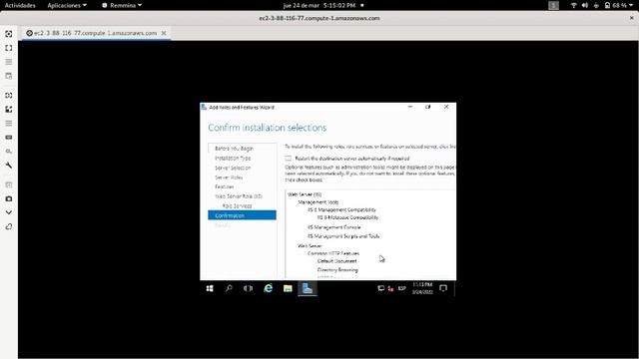
Task: Go to Before You Begin wizard step
Action: (x=234, y=149)
